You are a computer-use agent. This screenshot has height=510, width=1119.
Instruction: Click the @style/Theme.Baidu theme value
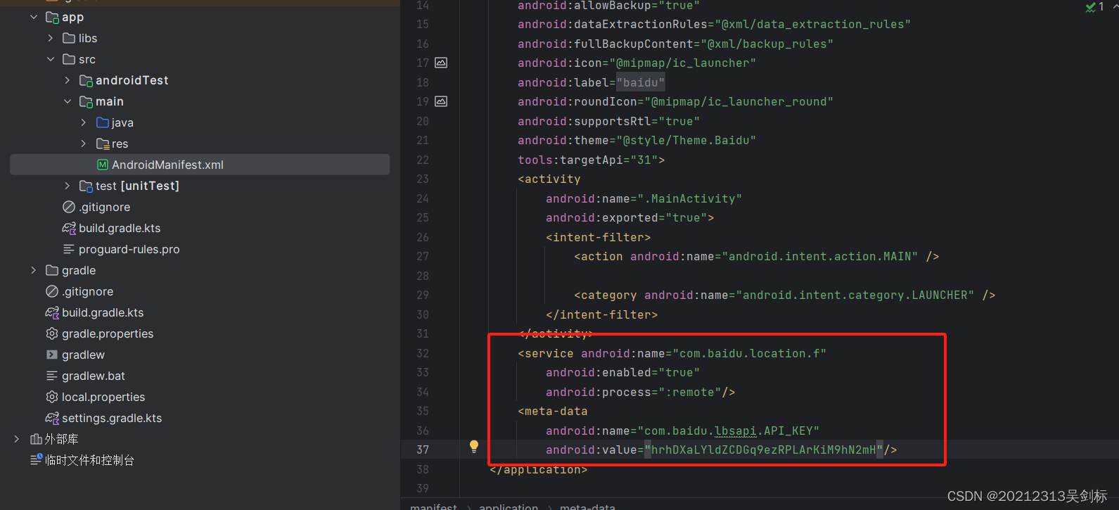pyautogui.click(x=686, y=140)
